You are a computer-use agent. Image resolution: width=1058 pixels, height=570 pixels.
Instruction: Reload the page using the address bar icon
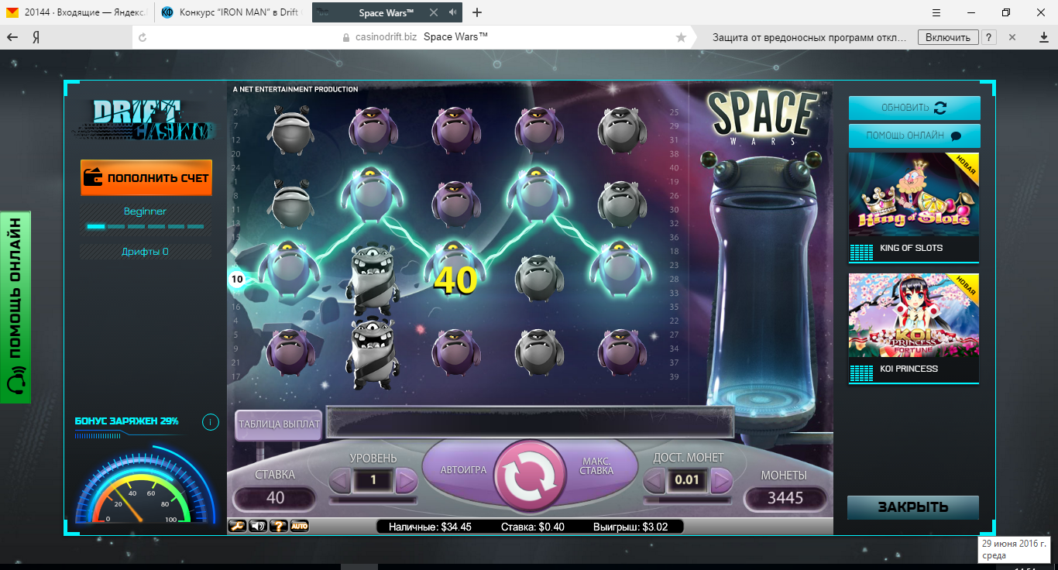click(x=142, y=37)
